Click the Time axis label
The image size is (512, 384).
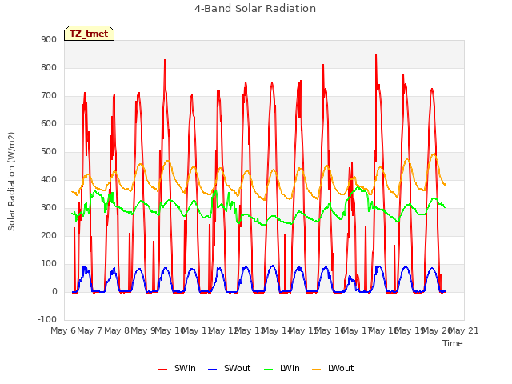(452, 343)
